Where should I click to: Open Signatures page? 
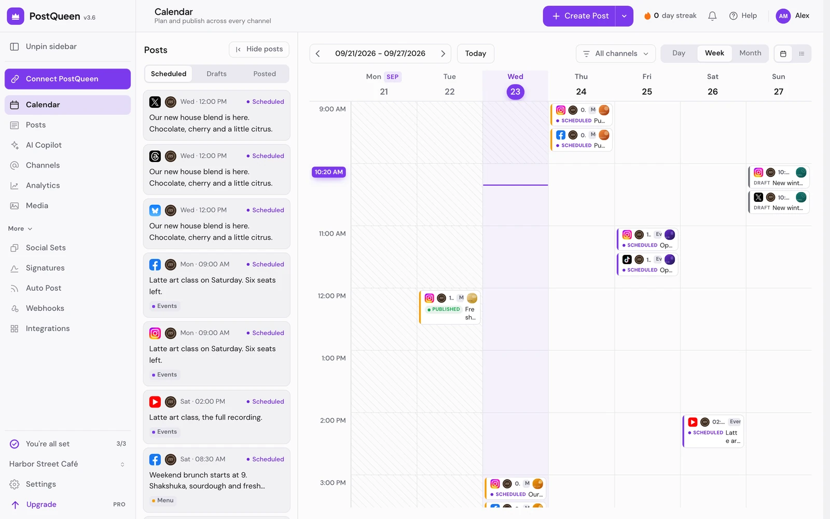click(x=67, y=268)
